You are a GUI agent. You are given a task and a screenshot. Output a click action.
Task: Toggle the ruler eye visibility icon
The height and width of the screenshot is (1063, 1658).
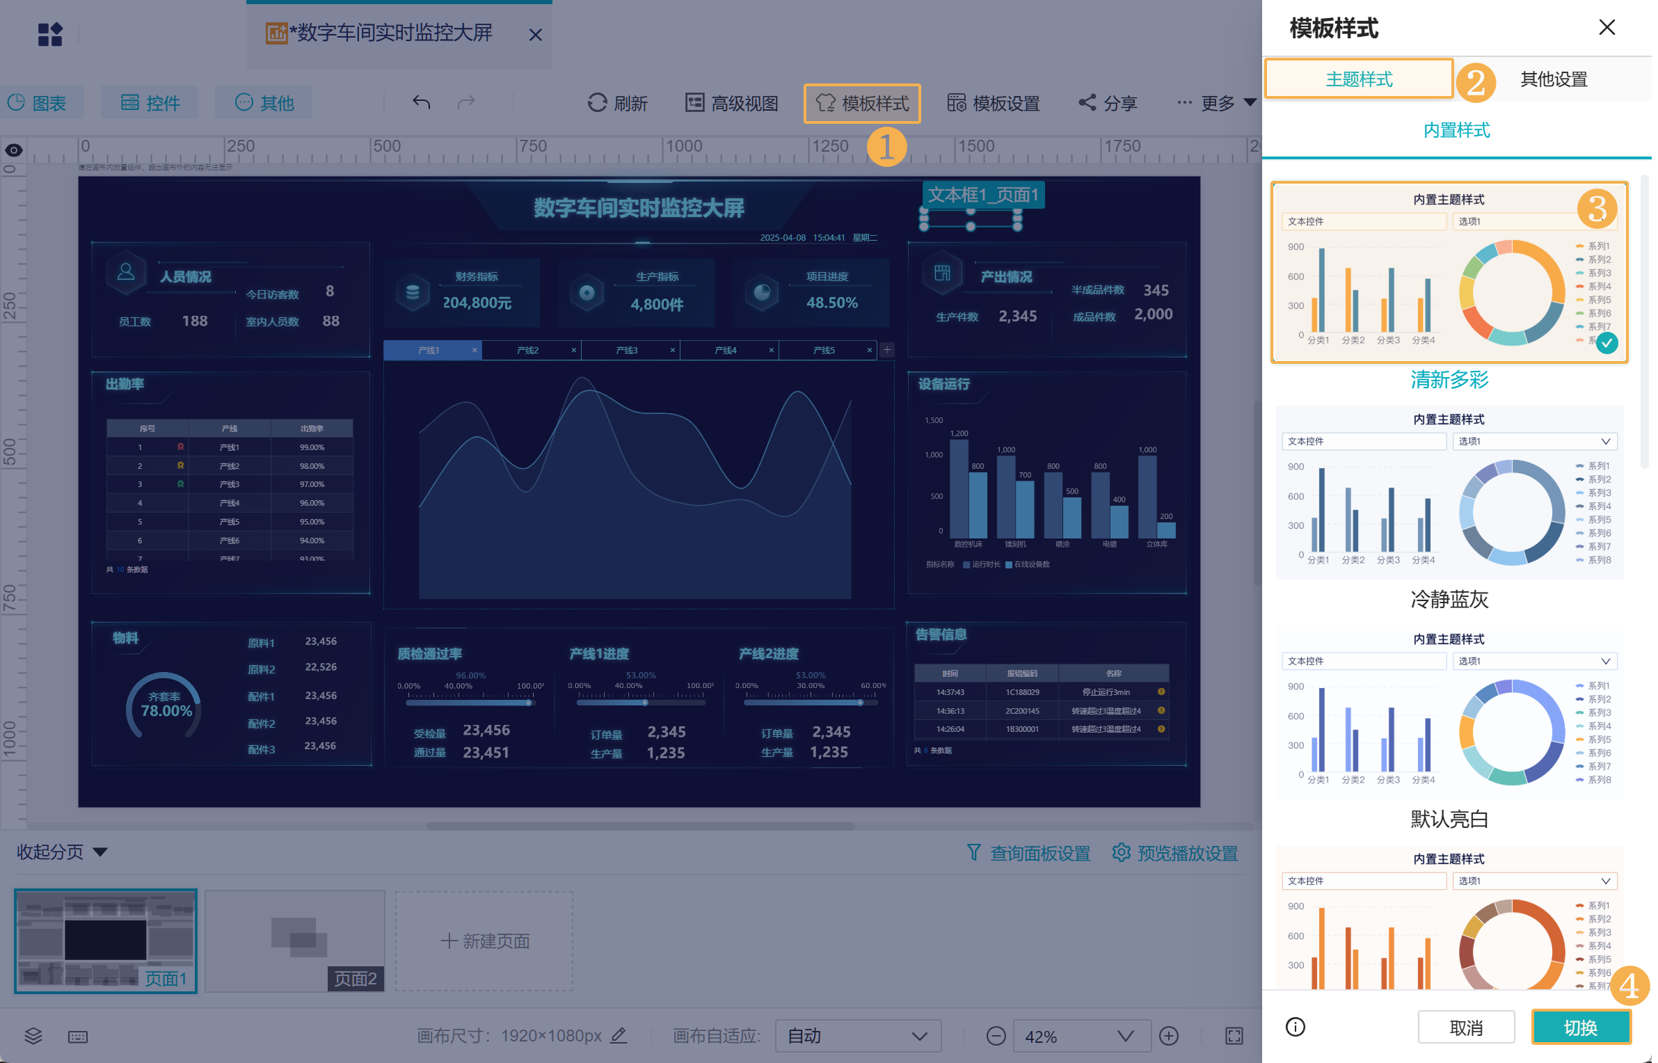(14, 150)
